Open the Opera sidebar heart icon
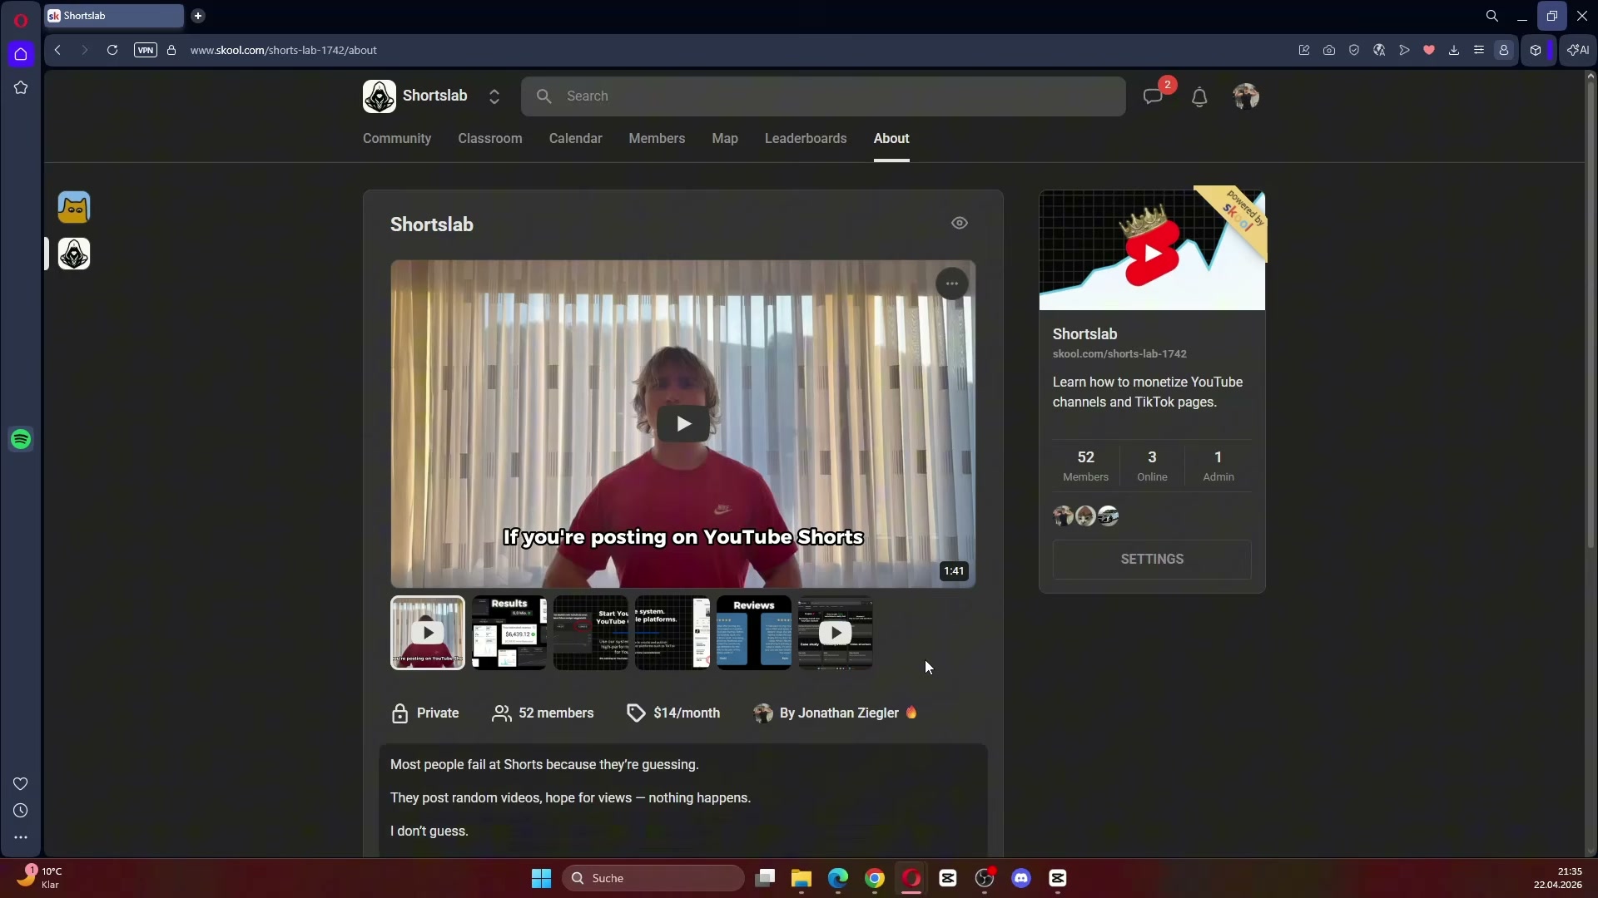The image size is (1598, 898). pyautogui.click(x=21, y=784)
